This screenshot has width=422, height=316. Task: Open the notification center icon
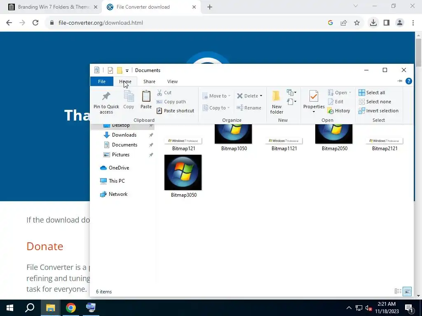coord(409,308)
